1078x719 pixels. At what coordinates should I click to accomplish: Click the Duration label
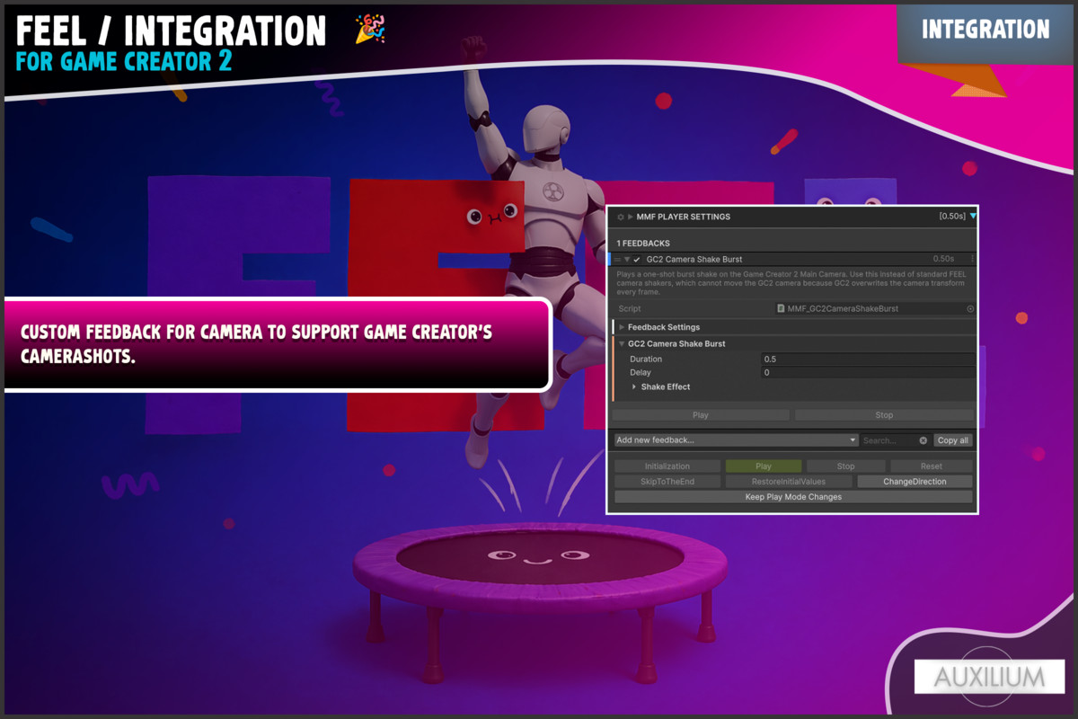pos(646,359)
